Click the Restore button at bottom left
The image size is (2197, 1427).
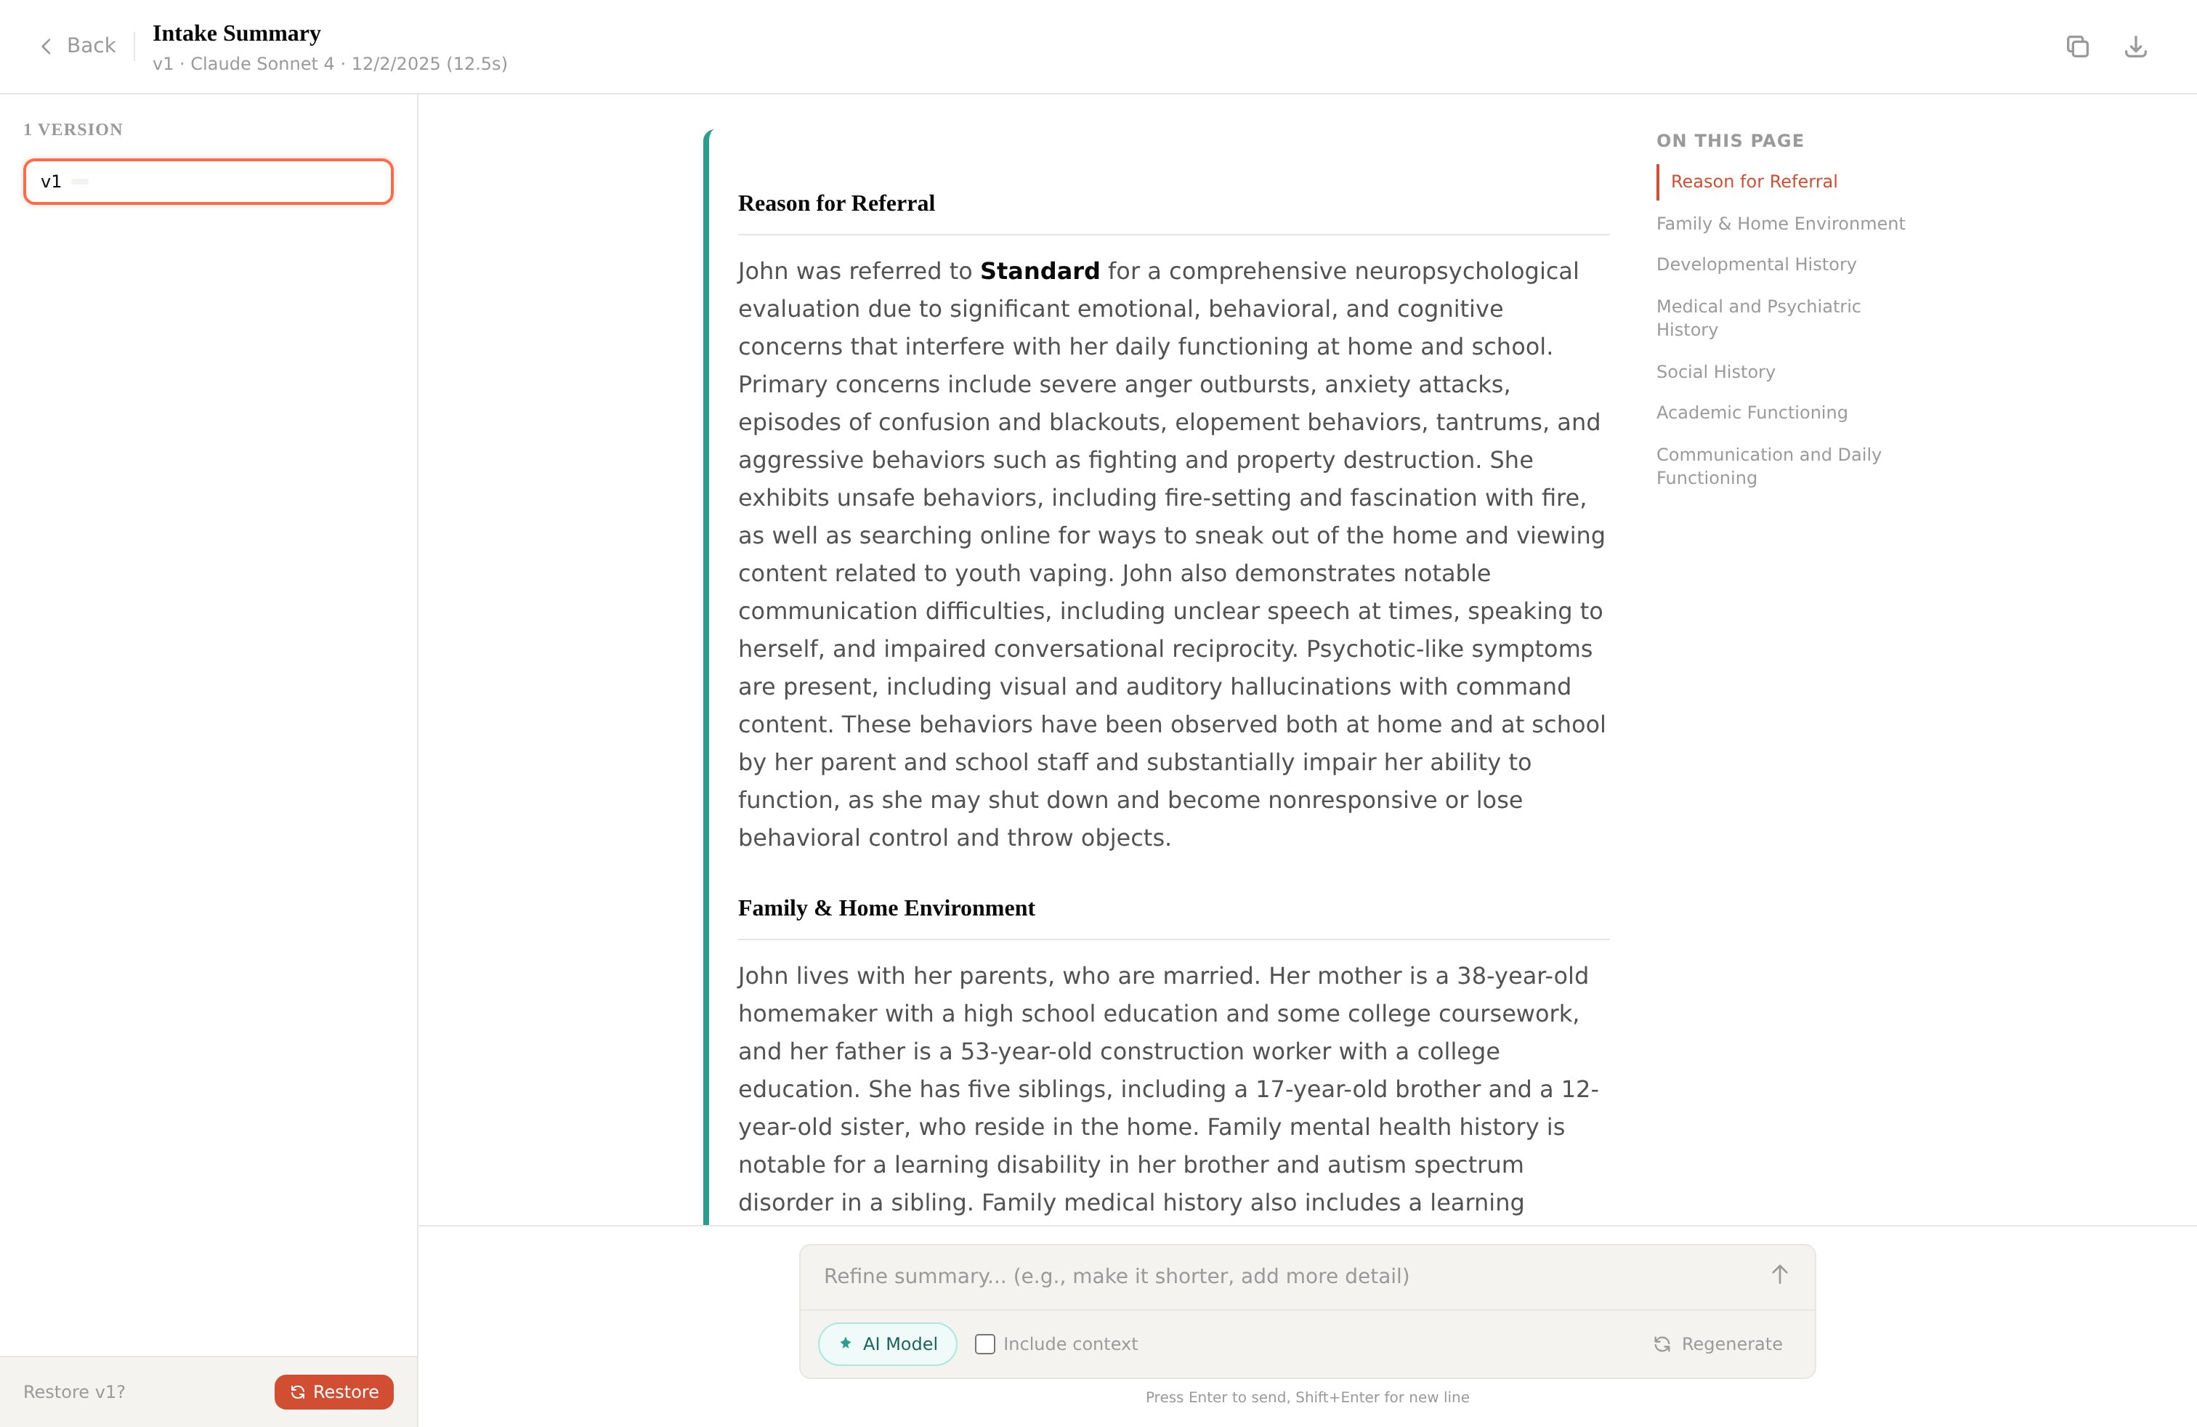click(333, 1392)
